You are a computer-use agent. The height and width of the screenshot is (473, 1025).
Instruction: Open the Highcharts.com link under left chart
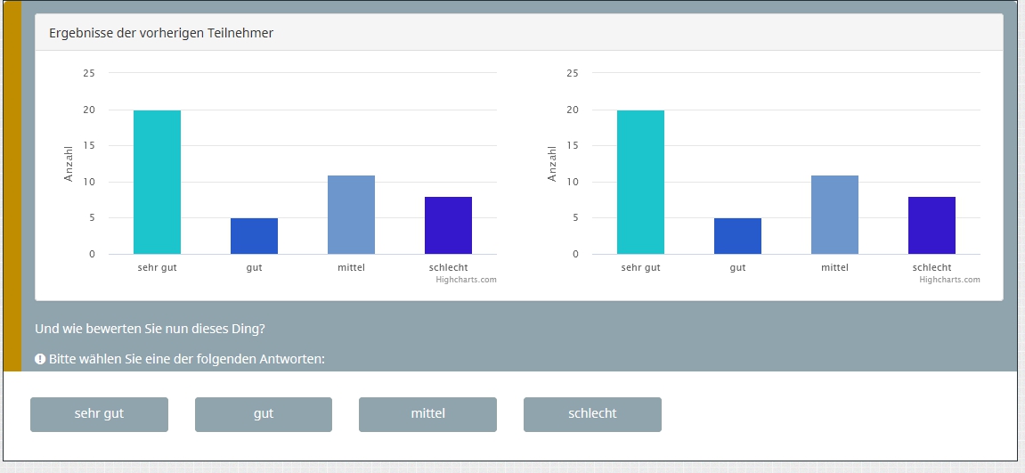pyautogui.click(x=466, y=280)
